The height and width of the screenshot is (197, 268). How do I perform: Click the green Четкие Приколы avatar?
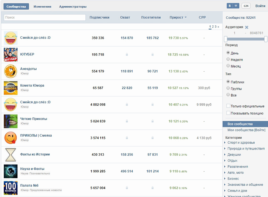(10, 121)
